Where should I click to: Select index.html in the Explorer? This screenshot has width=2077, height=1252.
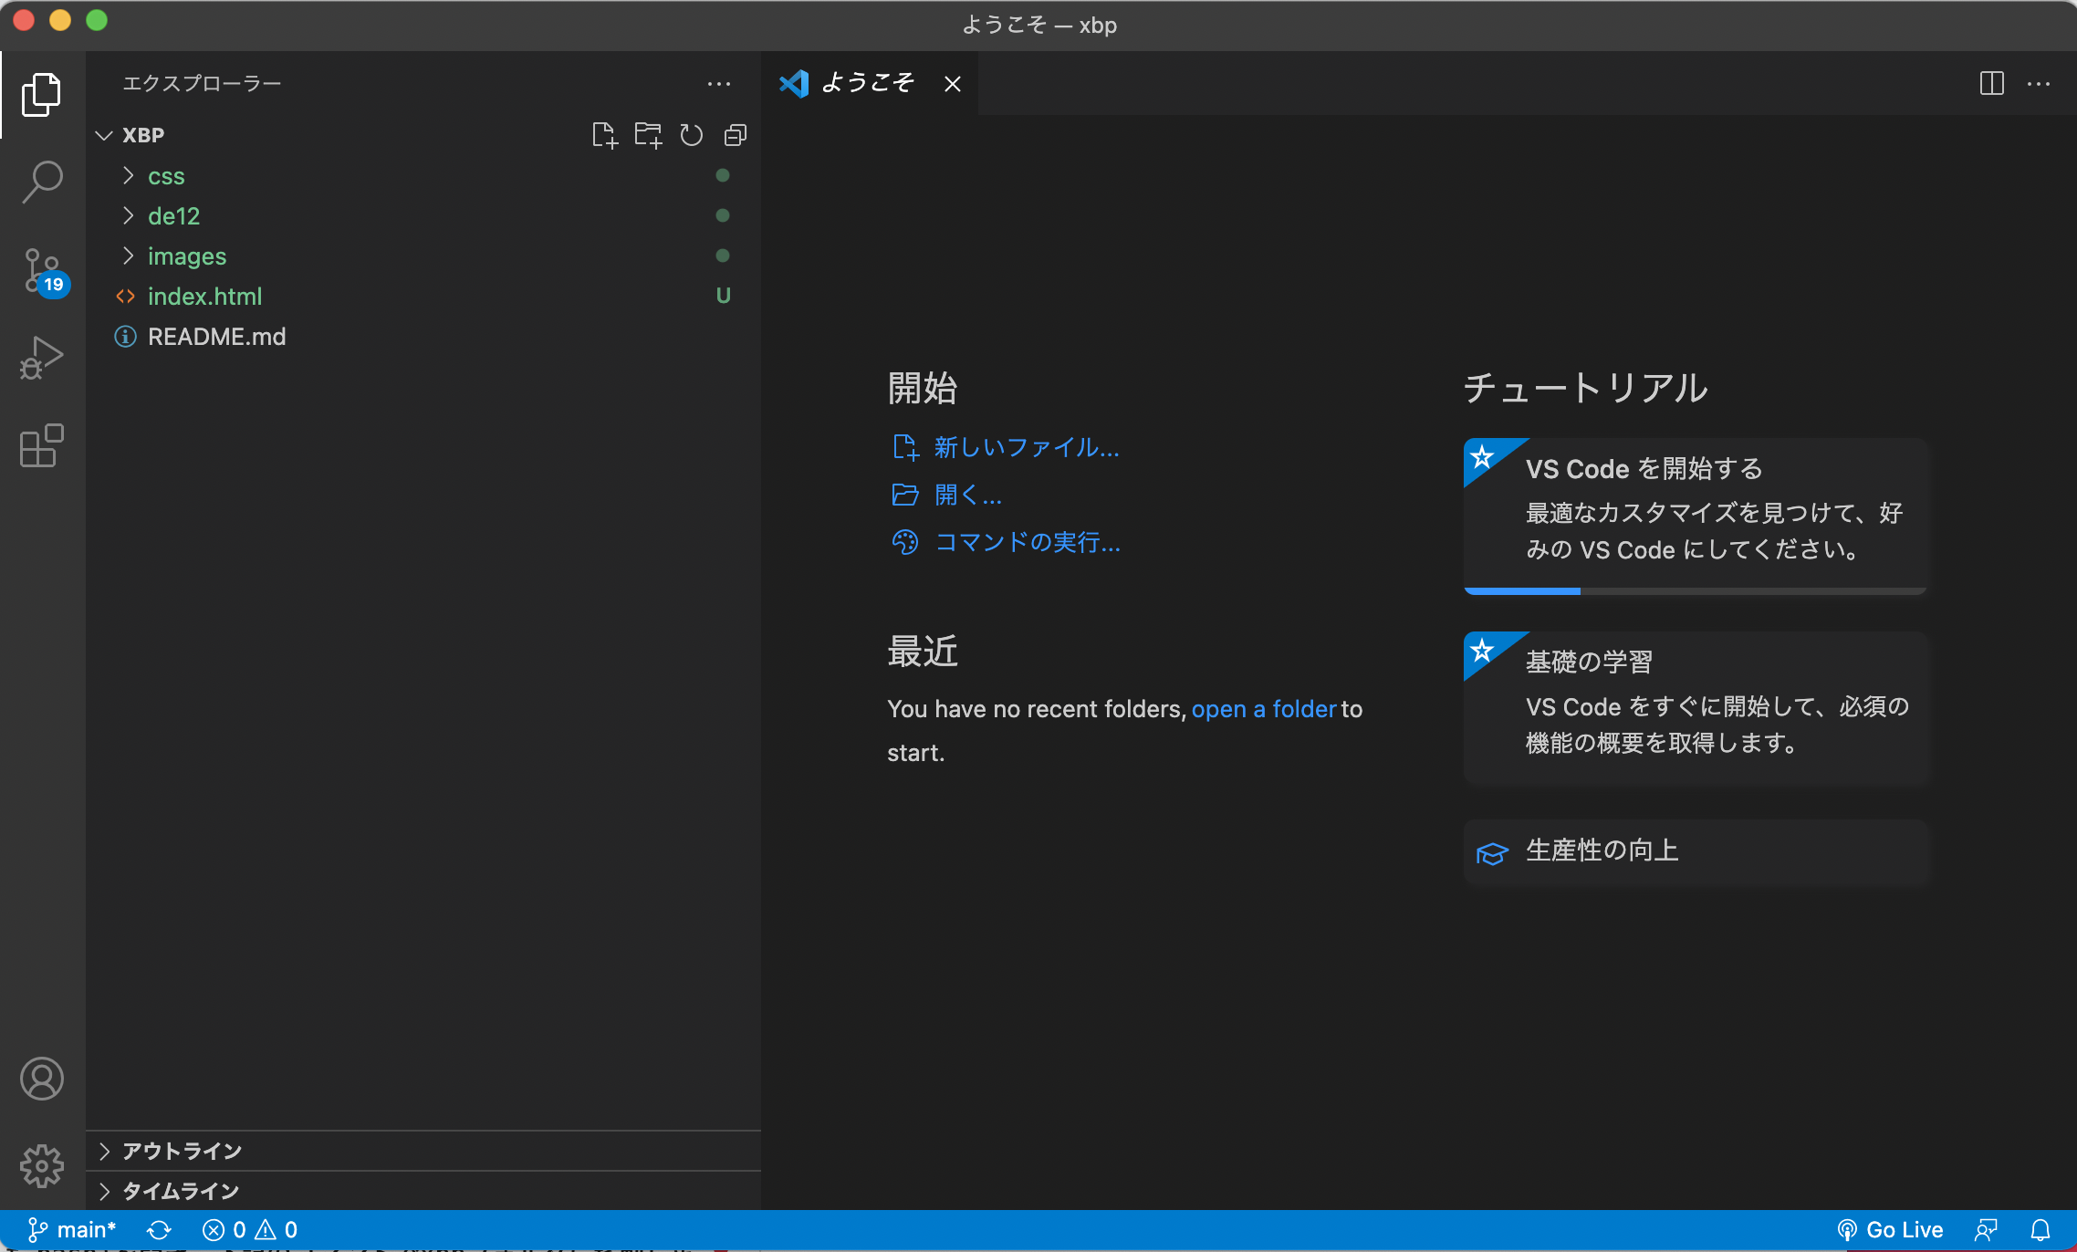(205, 296)
